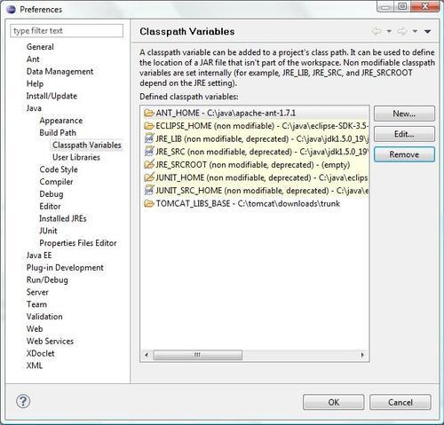Select User Libraries in the tree
Viewport: 444px width, 425px height.
click(x=76, y=157)
